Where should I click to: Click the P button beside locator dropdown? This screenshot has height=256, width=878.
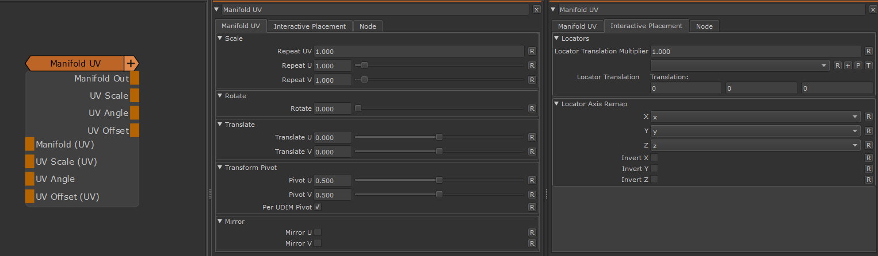point(858,65)
